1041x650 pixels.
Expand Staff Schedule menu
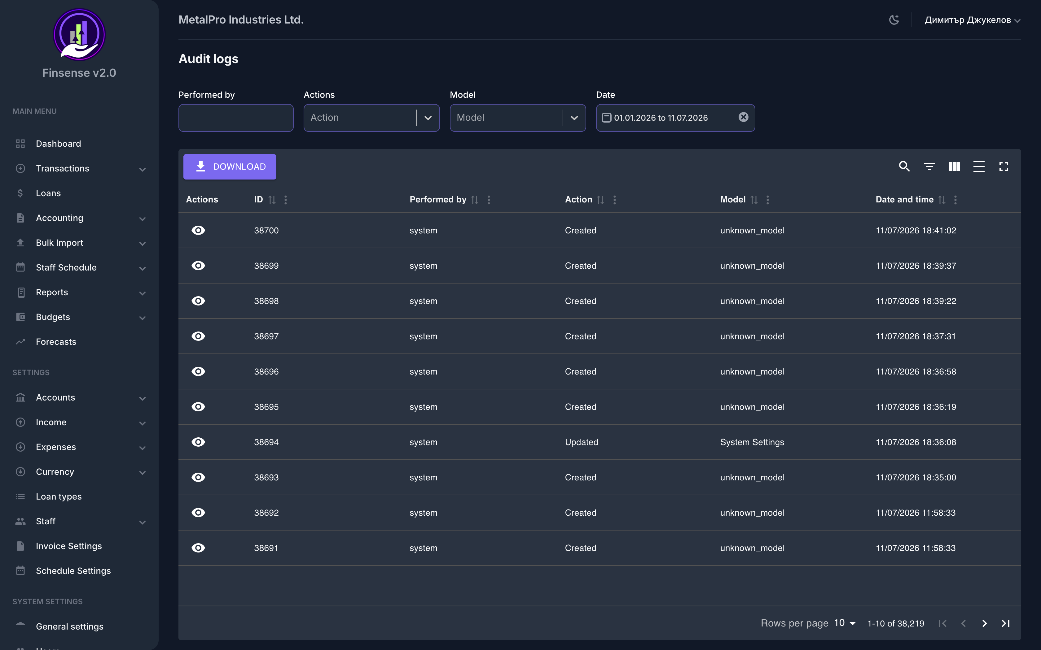point(79,267)
